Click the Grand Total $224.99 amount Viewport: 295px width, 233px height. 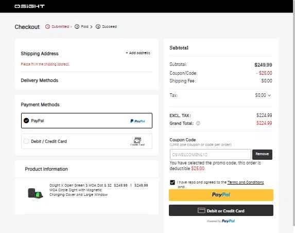264,123
